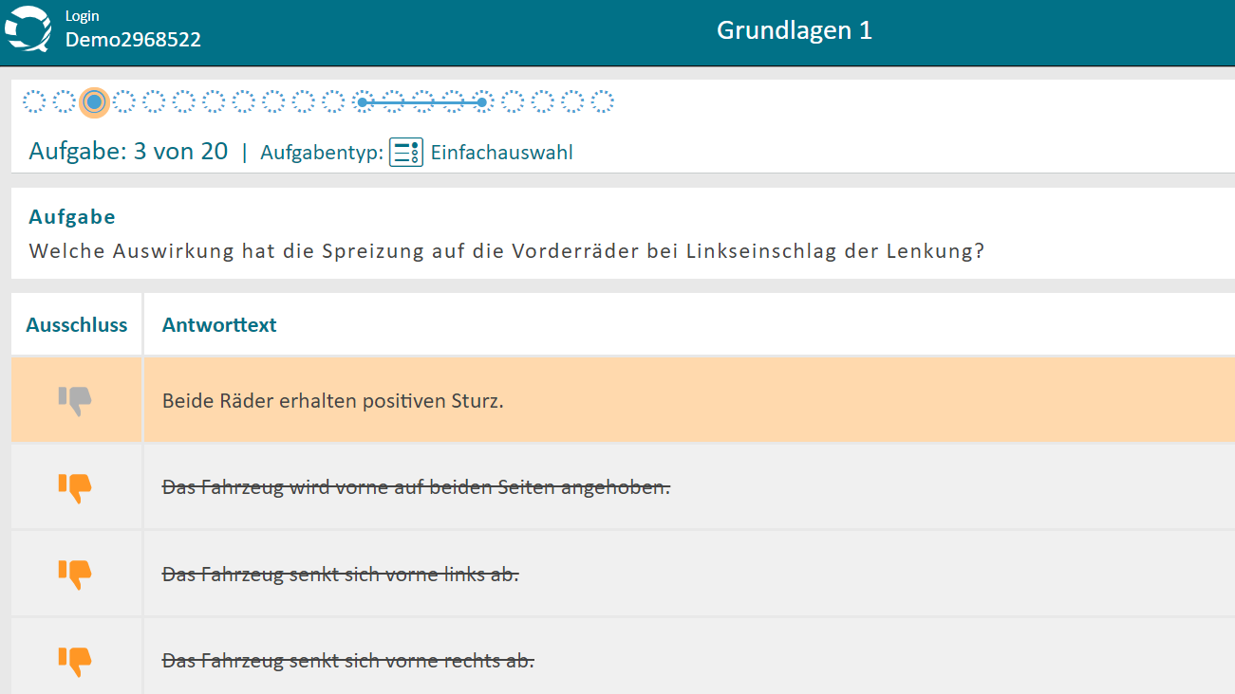Remove exclusion on 'vorne auf beiden Seiten angehoben'

(x=75, y=487)
